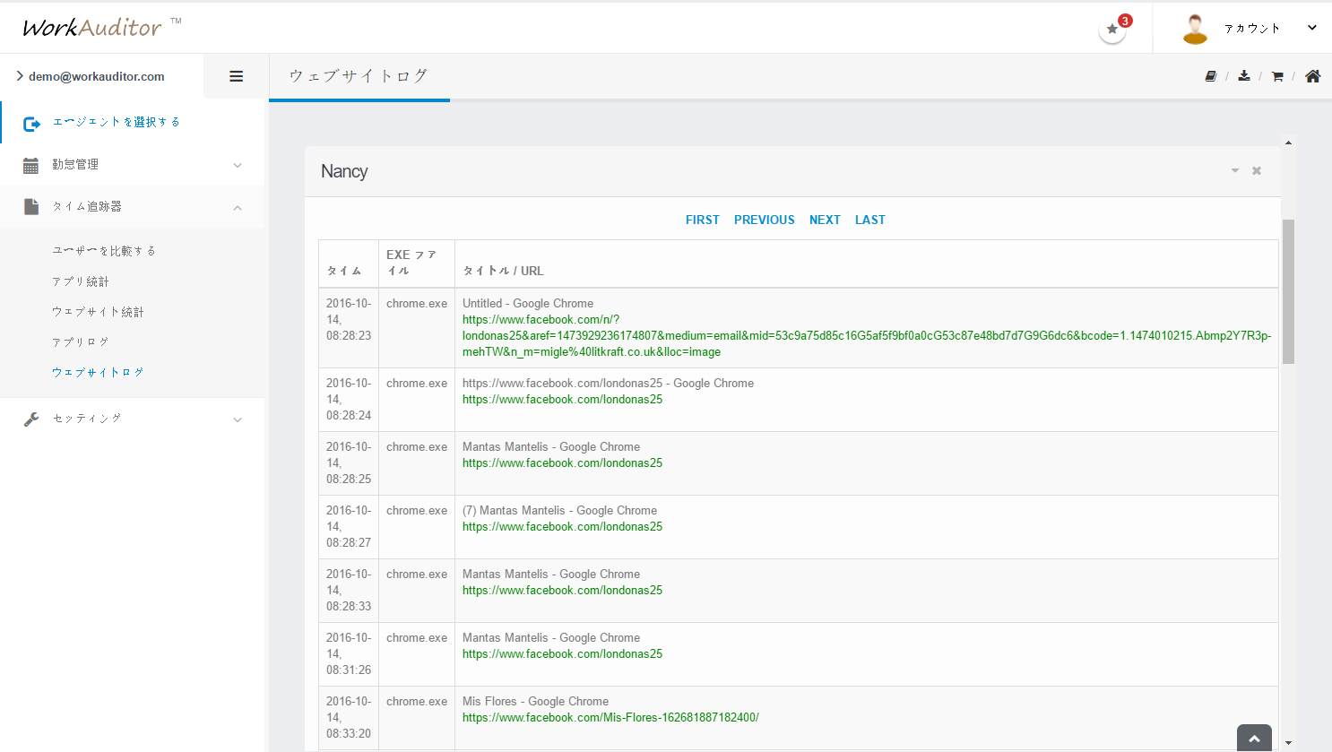Go to the home icon
The image size is (1332, 752).
pyautogui.click(x=1312, y=76)
